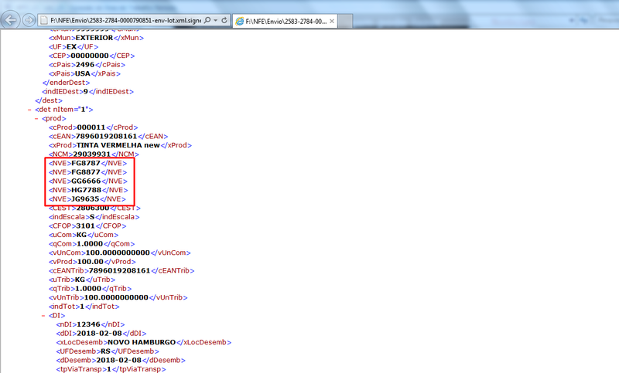Image resolution: width=619 pixels, height=373 pixels.
Task: Open search via the address bar magnifier icon
Action: [x=207, y=20]
